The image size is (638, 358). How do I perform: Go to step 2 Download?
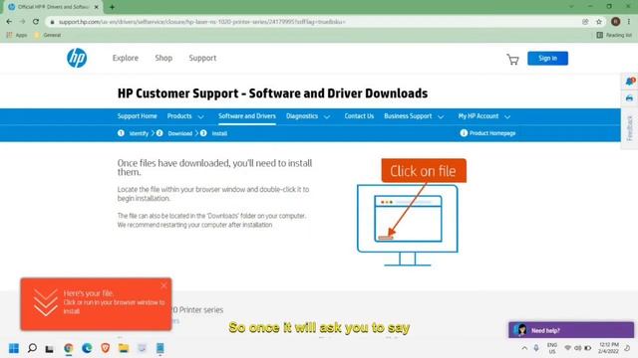(x=175, y=133)
